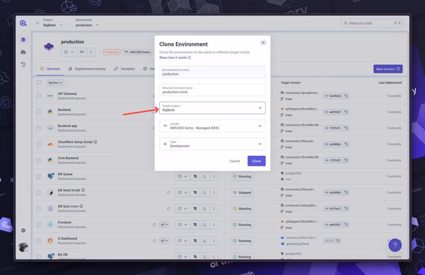The image size is (425, 275).
Task: Click the AWS EKS Demo cluster badge
Action: pyautogui.click(x=137, y=52)
